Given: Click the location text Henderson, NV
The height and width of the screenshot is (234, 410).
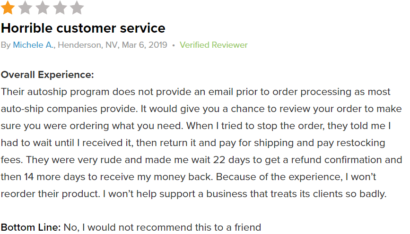Looking at the screenshot, I should click(x=87, y=45).
